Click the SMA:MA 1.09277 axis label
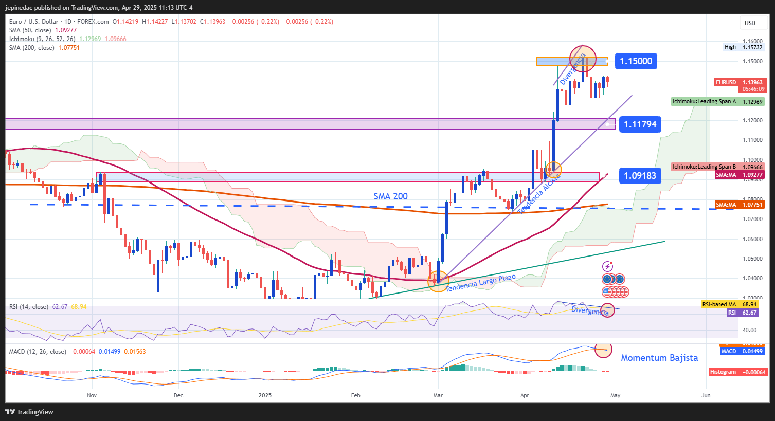 pyautogui.click(x=740, y=175)
